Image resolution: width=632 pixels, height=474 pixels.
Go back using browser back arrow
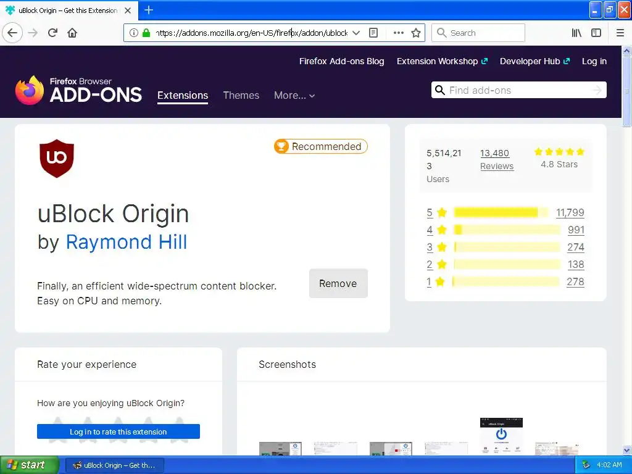coord(12,33)
